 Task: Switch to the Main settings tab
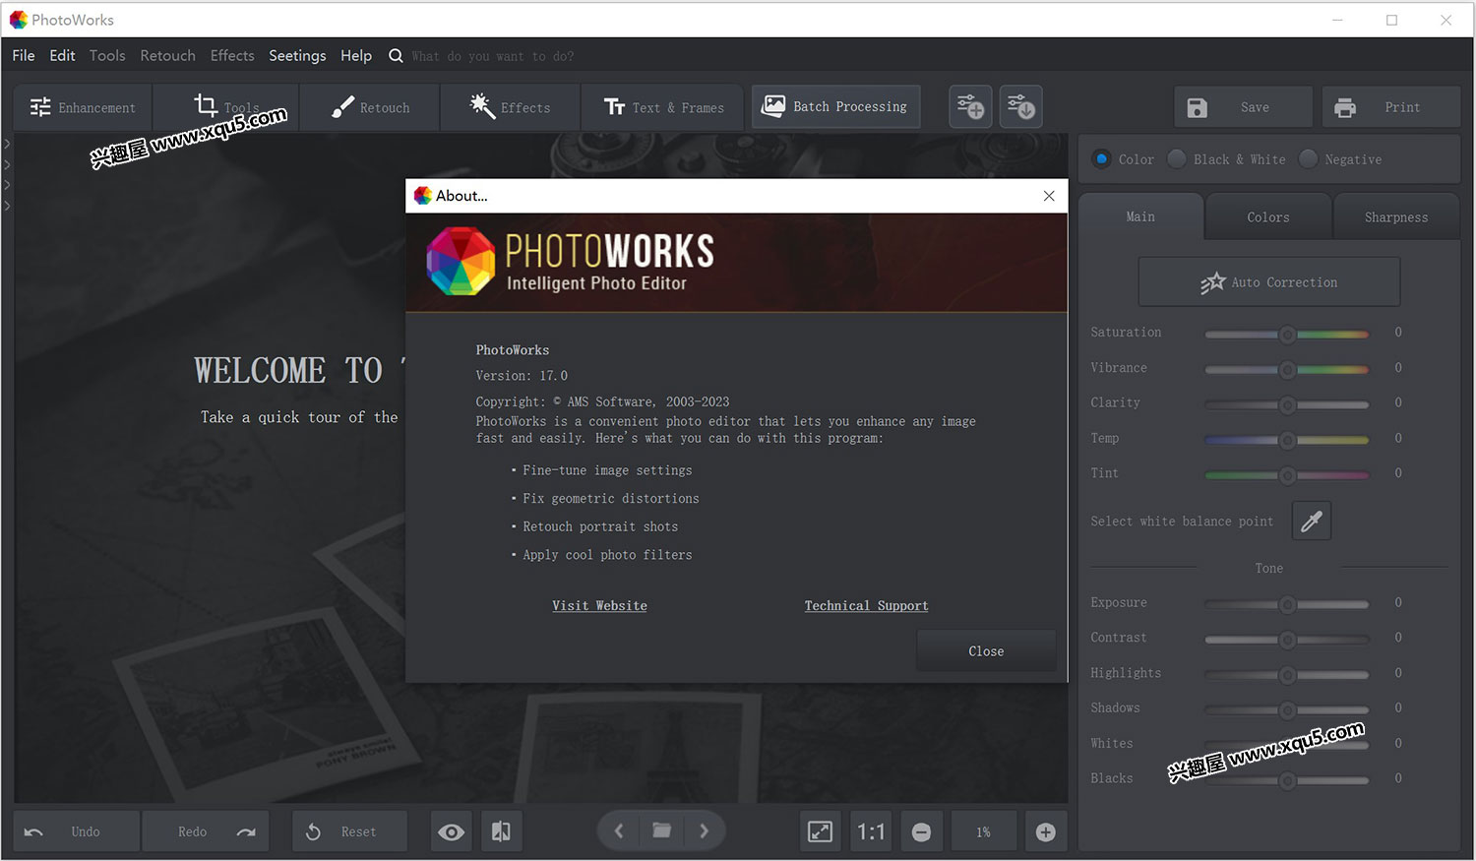(1140, 216)
